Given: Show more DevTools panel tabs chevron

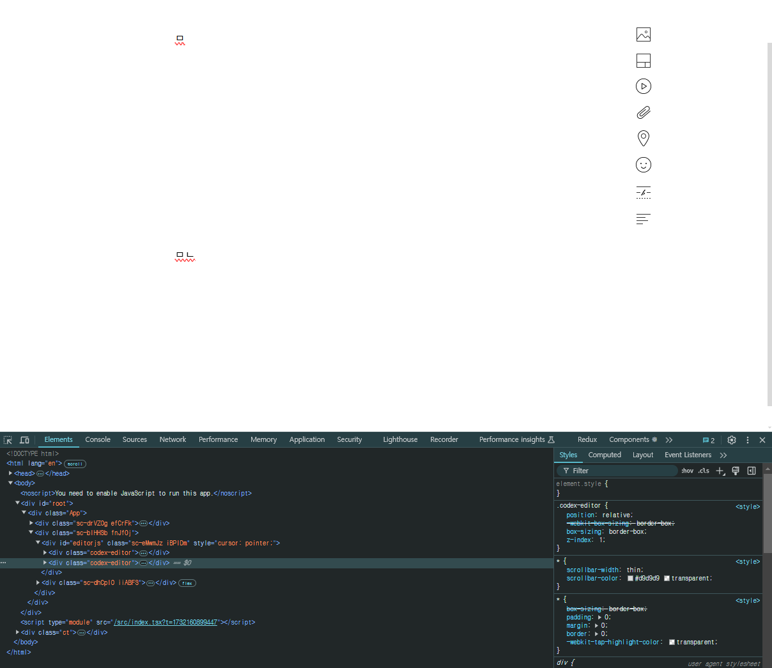Looking at the screenshot, I should tap(669, 440).
